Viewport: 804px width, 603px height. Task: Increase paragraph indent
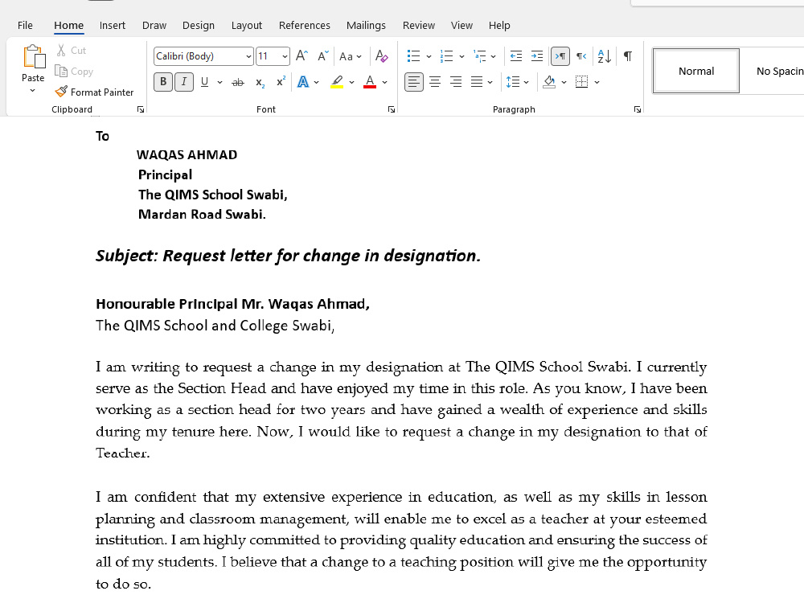coord(536,56)
